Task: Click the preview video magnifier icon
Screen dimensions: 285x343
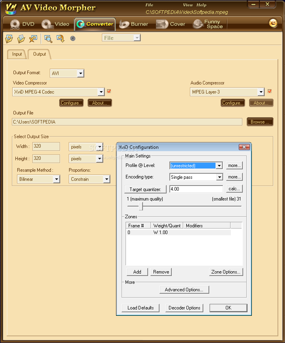Action: point(48,39)
